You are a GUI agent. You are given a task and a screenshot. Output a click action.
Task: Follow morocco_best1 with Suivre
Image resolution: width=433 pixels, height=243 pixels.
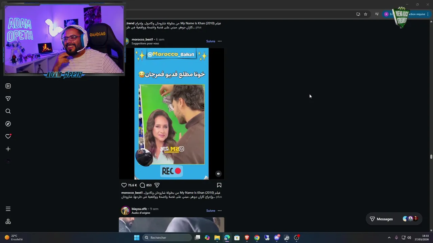click(211, 41)
